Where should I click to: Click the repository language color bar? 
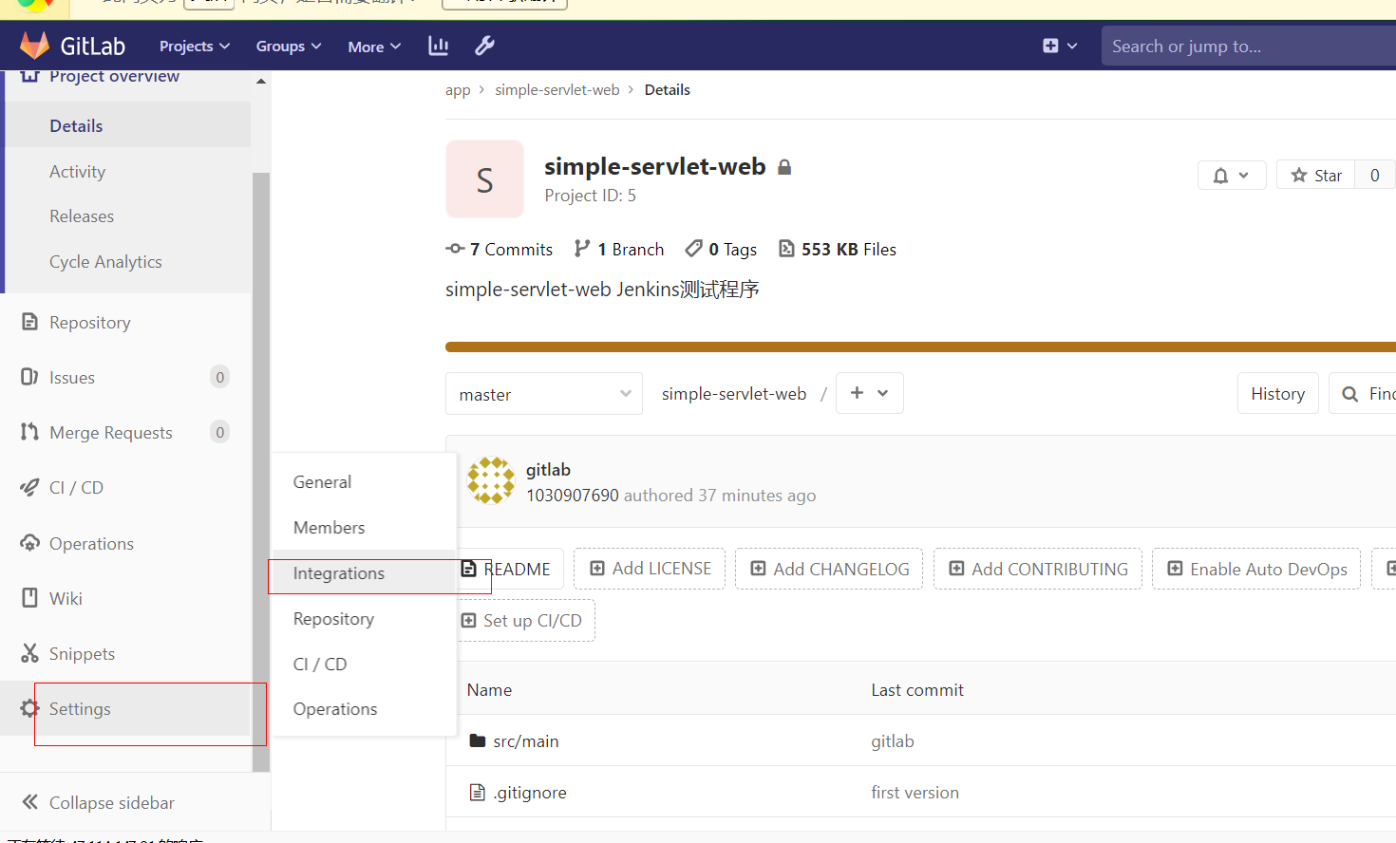pos(920,347)
